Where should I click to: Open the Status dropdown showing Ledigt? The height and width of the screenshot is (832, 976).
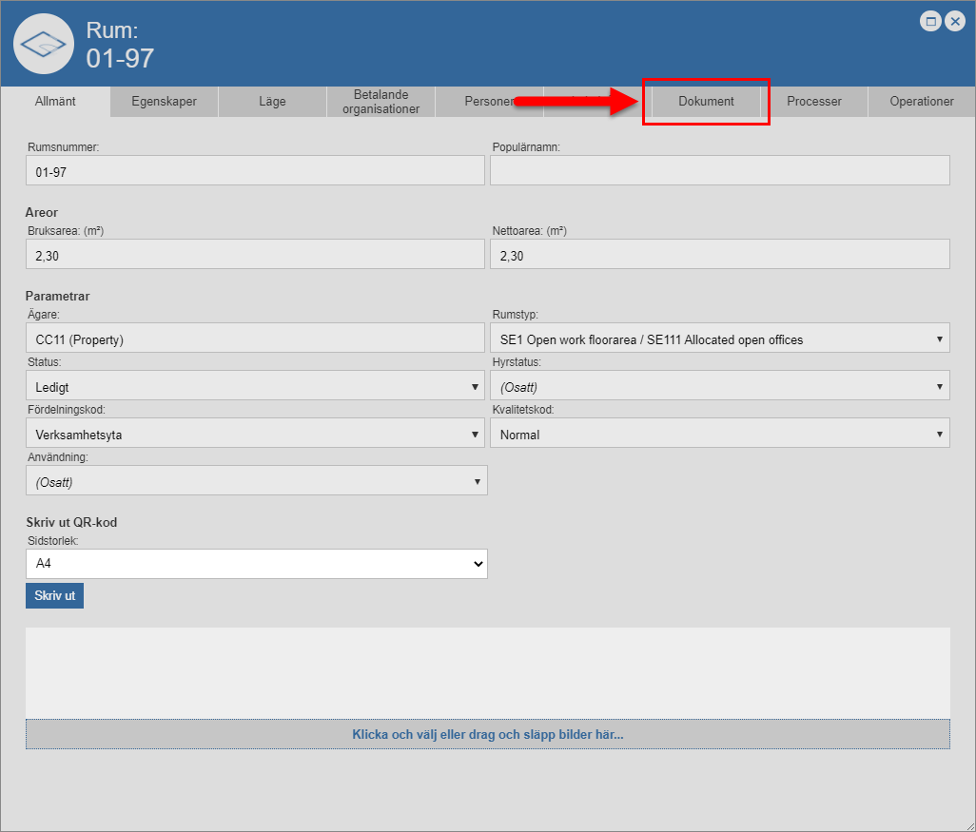click(x=256, y=386)
